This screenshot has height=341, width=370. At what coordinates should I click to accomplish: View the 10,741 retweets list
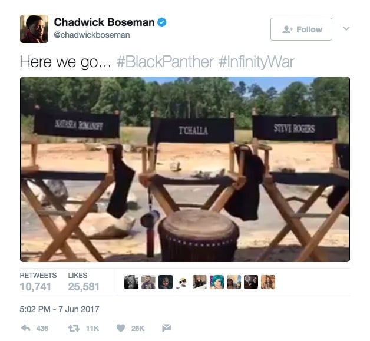click(38, 282)
